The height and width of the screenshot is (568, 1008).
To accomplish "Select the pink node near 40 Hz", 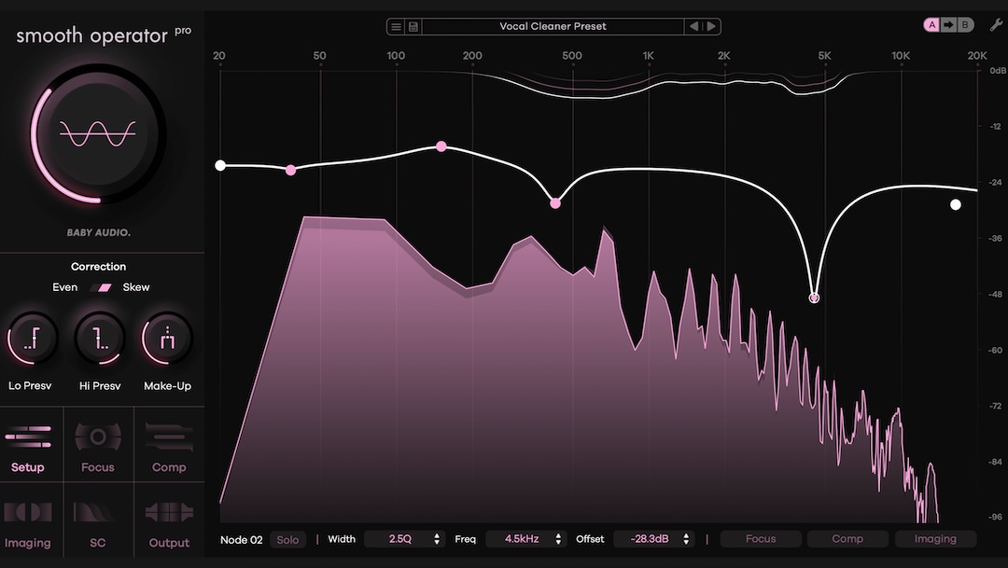I will 290,171.
